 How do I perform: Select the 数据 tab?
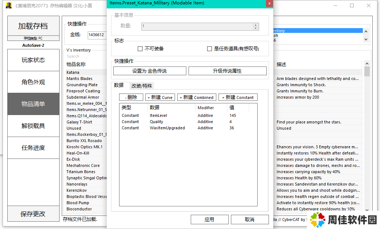pos(119,85)
